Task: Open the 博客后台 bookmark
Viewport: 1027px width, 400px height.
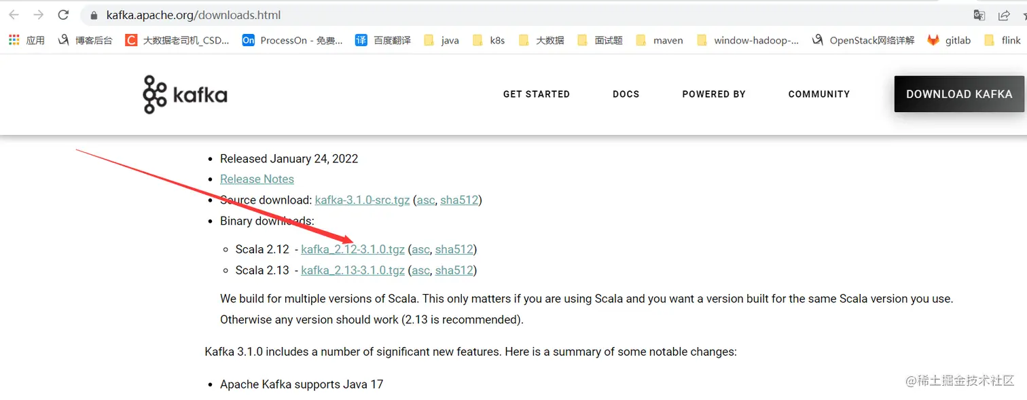Action: coord(85,40)
